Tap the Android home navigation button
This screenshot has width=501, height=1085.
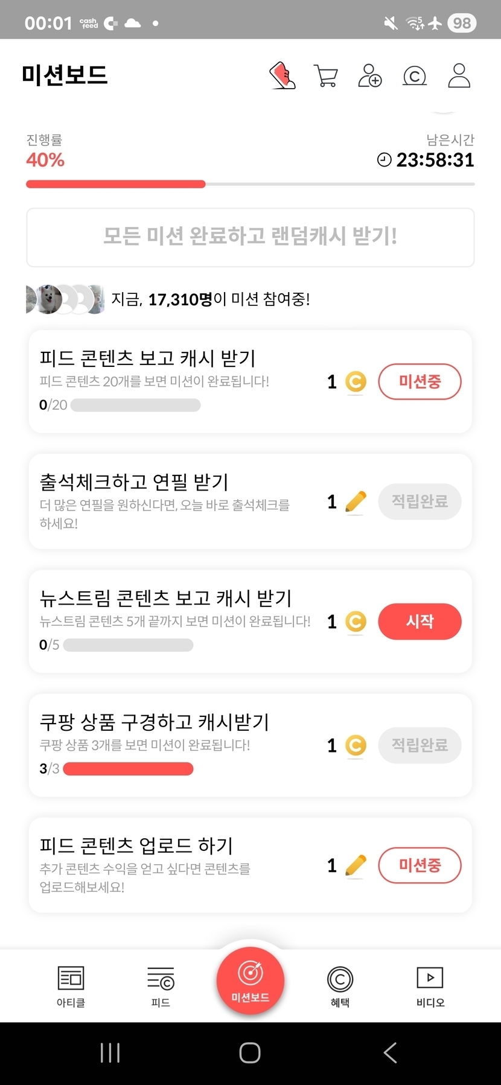click(x=250, y=1053)
